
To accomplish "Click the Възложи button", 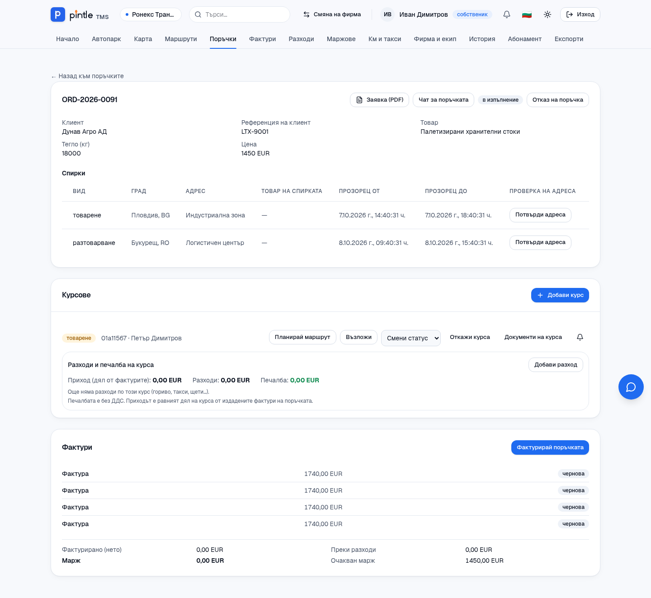I will pos(359,337).
